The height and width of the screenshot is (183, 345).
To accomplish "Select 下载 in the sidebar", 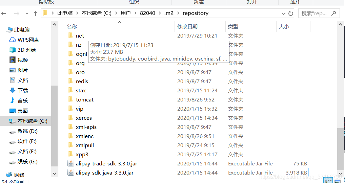I will 19,90.
